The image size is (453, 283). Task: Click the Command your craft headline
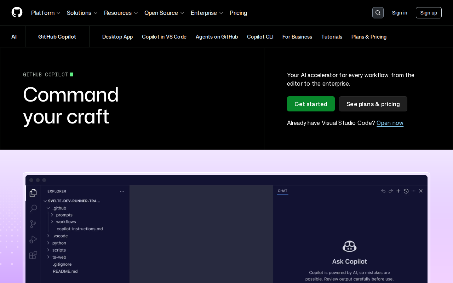pos(71,105)
